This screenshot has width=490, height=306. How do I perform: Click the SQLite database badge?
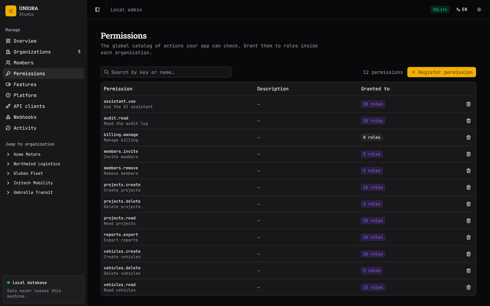tap(440, 10)
